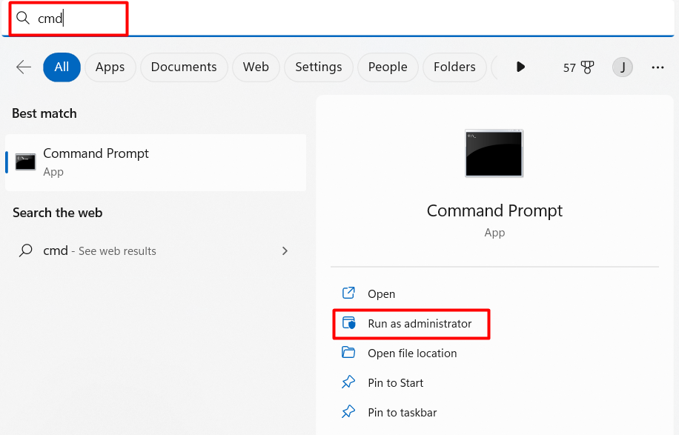The image size is (679, 435).
Task: Choose the Folders filter tab
Action: click(x=454, y=67)
